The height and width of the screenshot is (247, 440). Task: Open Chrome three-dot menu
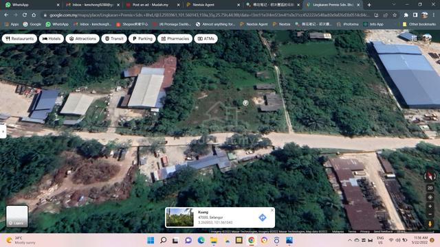434,15
